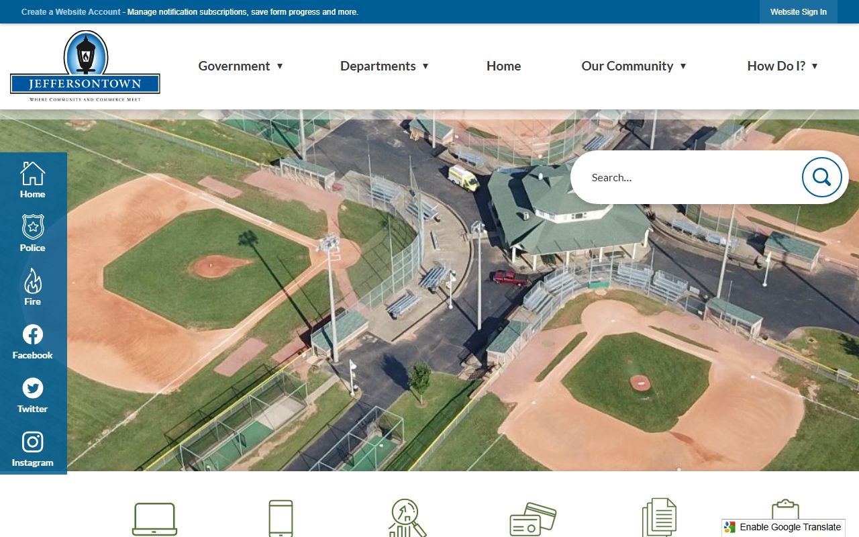Click the laptop quick link icon
859x537 pixels.
(x=154, y=519)
